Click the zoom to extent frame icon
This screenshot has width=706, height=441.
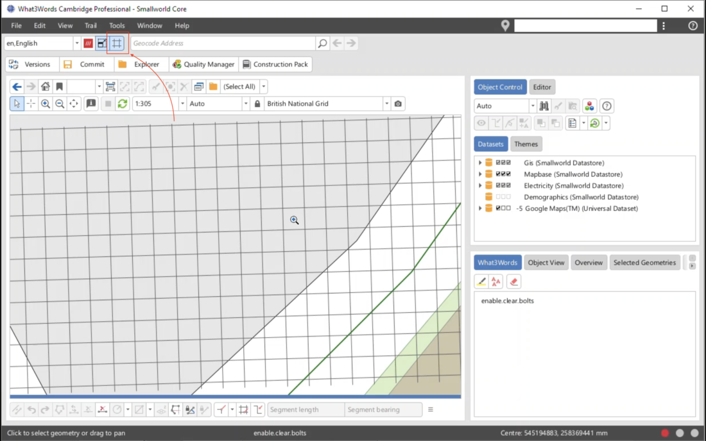click(x=110, y=87)
